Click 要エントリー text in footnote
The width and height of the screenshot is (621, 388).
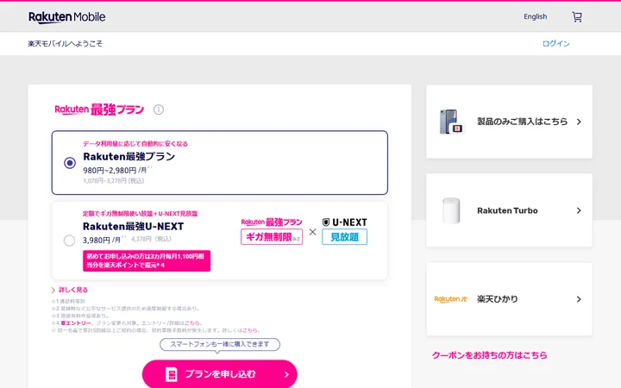76,323
